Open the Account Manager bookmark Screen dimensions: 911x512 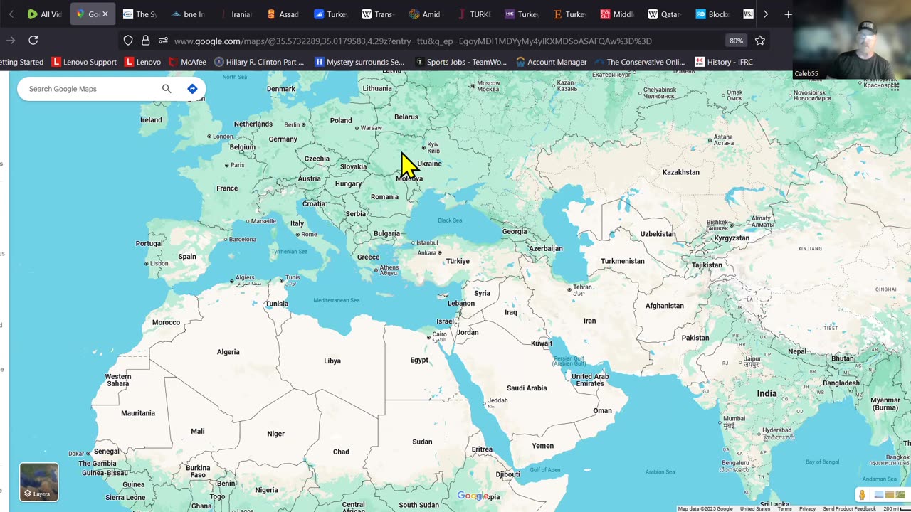point(552,62)
